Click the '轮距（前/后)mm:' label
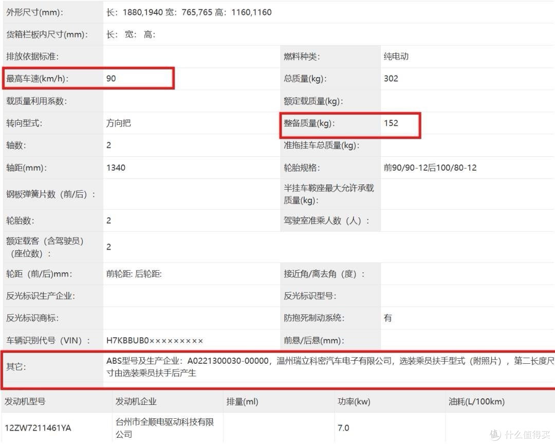Viewport: 555px width, 446px height. pos(39,274)
